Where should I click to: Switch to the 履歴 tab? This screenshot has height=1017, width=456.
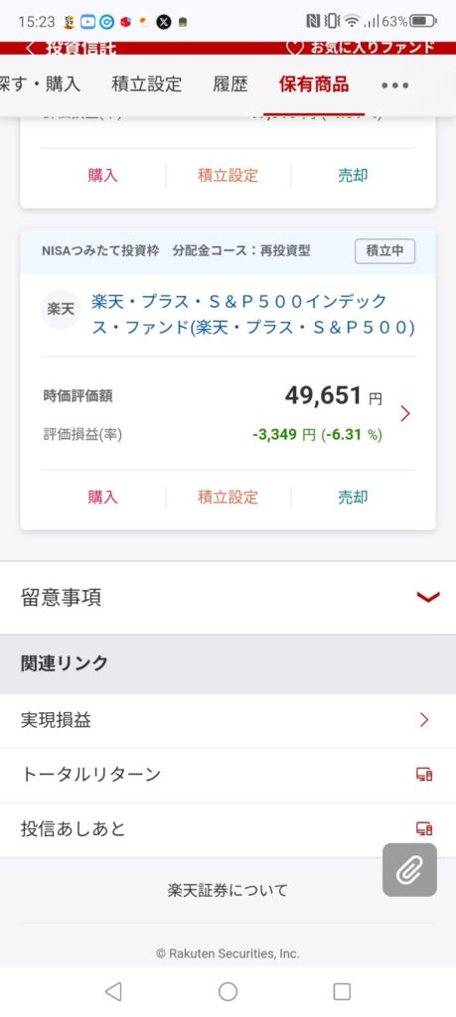[x=230, y=84]
